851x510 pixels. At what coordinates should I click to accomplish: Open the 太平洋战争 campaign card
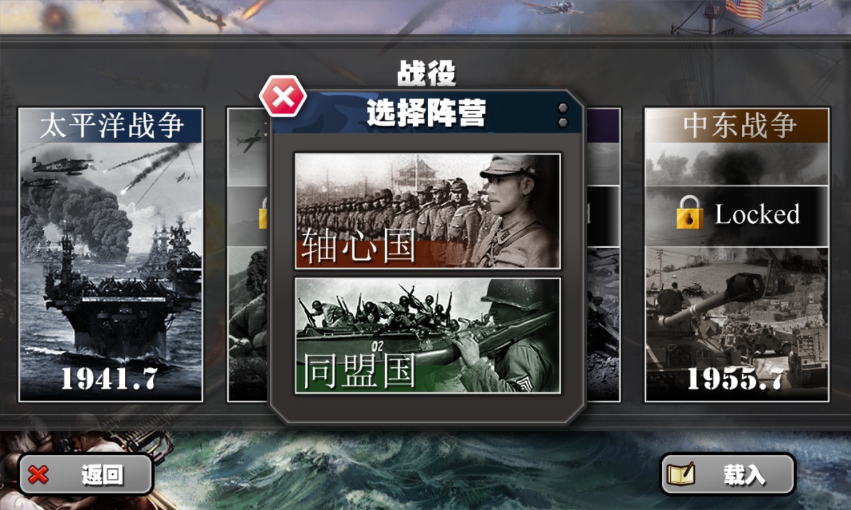click(110, 255)
